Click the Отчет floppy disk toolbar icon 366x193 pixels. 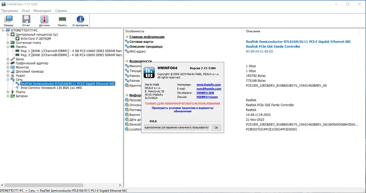click(26, 21)
